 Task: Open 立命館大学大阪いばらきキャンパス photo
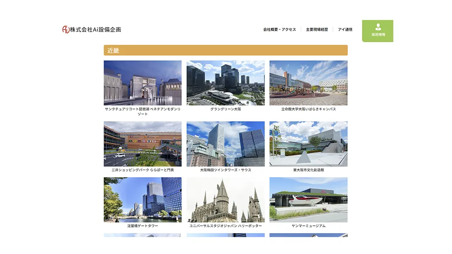coord(309,83)
